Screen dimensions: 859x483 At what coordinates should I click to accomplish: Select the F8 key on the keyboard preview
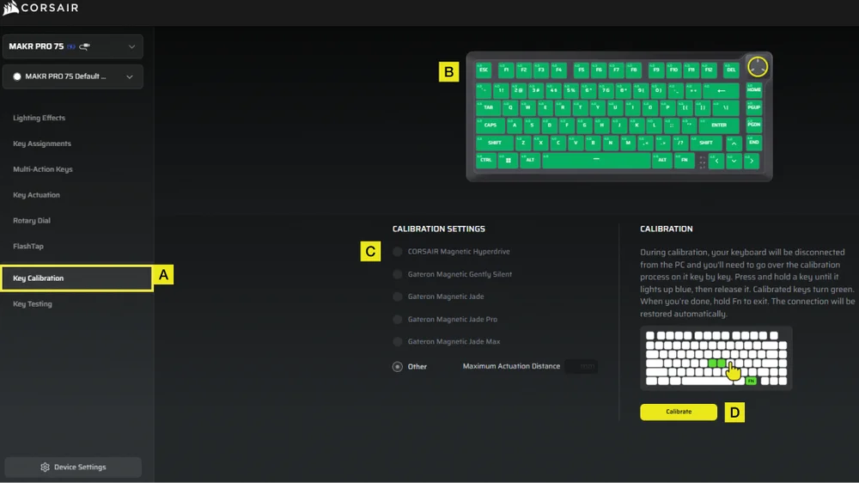[x=634, y=70]
